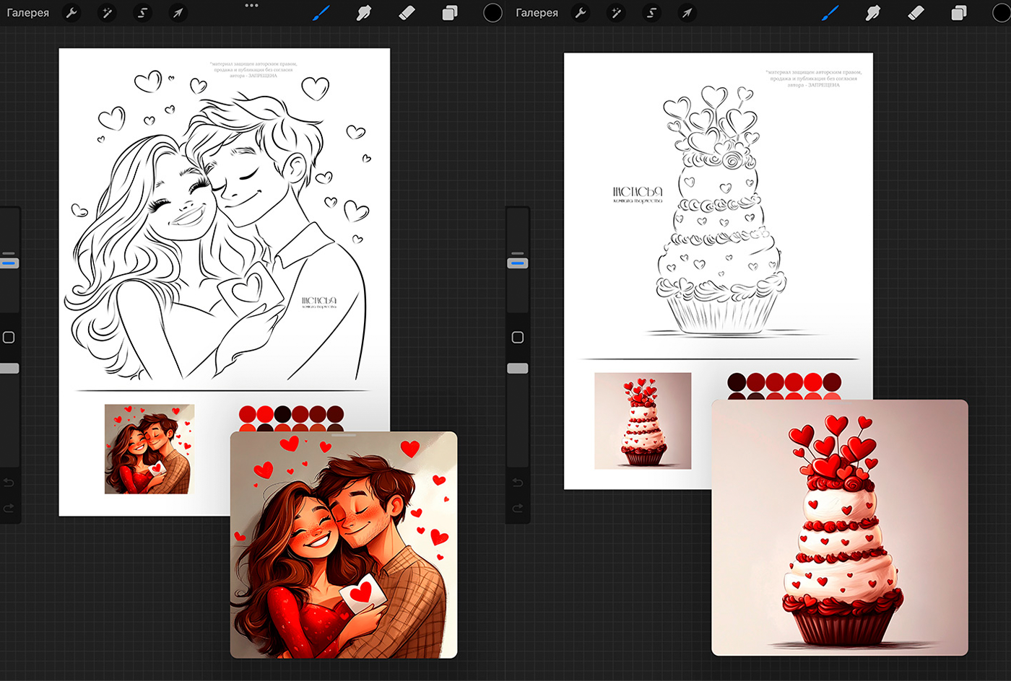Click the floating cupcake reference image
Image resolution: width=1011 pixels, height=681 pixels.
(839, 527)
